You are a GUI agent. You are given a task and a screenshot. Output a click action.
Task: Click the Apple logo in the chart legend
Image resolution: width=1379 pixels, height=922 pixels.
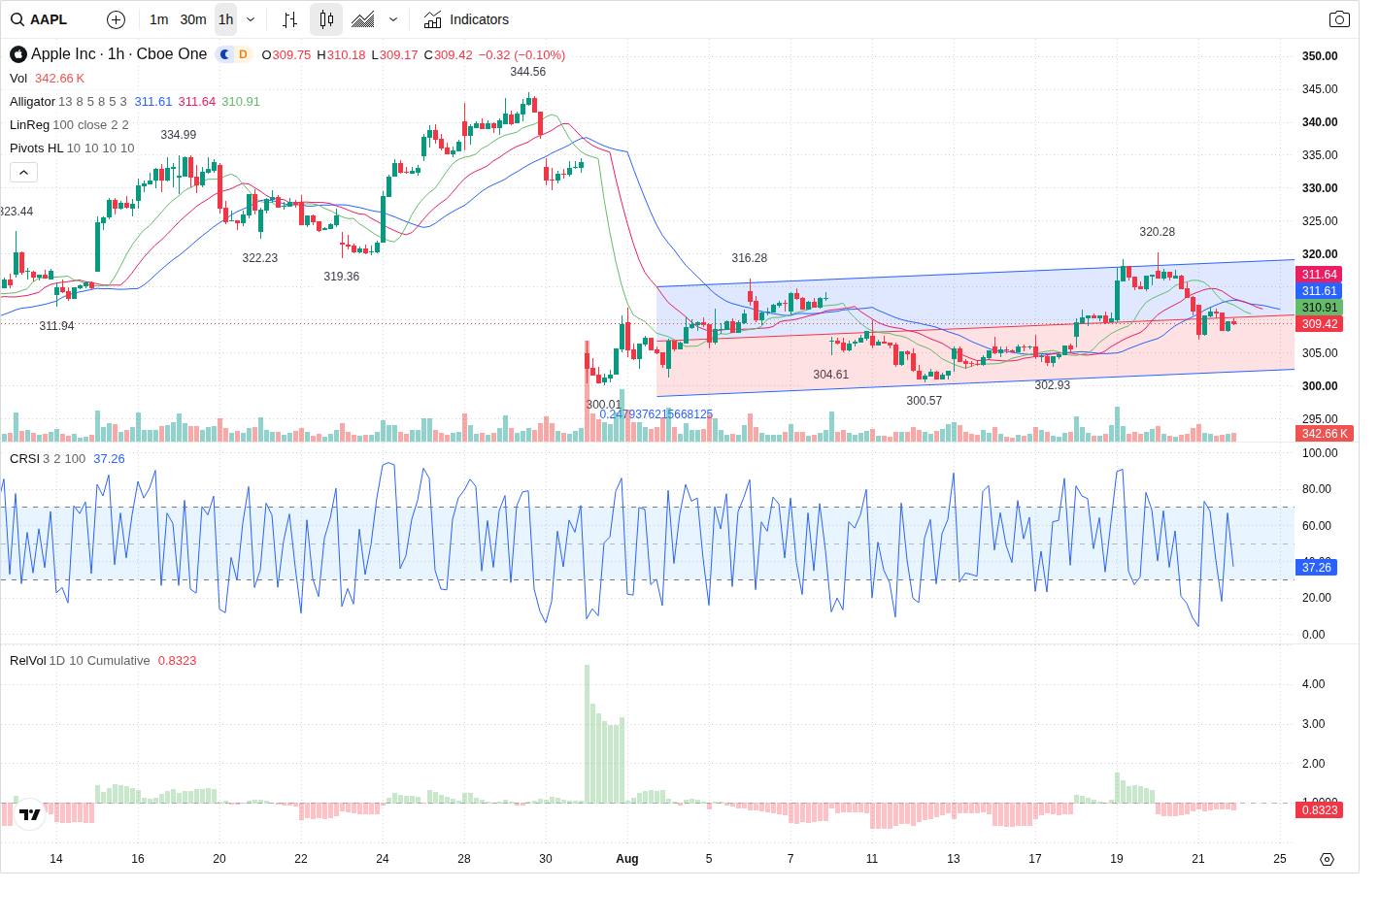point(18,54)
